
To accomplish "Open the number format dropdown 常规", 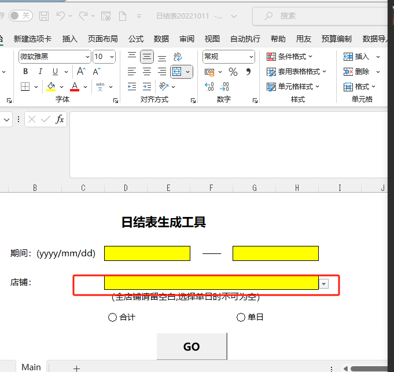I will tap(251, 57).
